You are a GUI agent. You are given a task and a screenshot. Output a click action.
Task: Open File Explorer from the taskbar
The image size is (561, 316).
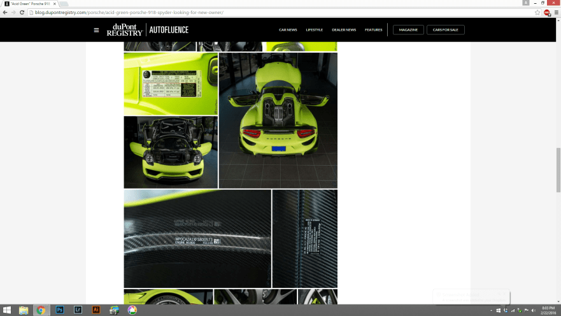(x=24, y=310)
